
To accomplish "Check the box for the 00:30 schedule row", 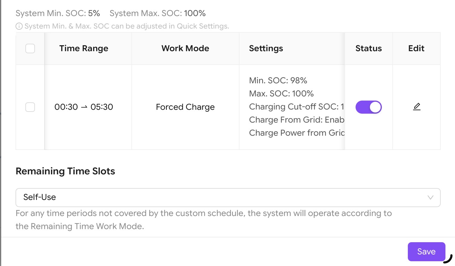I will click(30, 107).
